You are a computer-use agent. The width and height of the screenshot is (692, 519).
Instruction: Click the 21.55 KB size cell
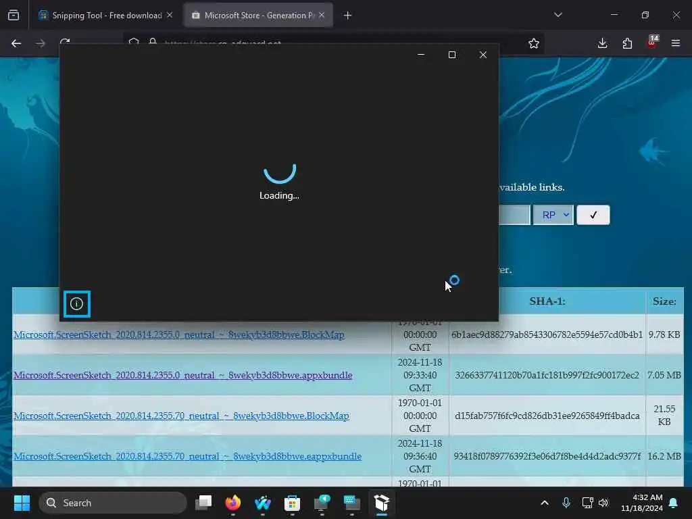pos(664,416)
